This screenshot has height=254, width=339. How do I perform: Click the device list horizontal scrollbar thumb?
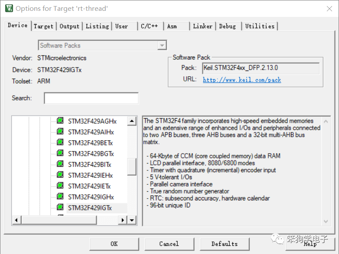click(x=59, y=220)
